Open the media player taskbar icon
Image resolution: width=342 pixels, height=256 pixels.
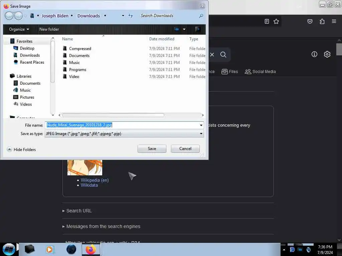(x=49, y=249)
